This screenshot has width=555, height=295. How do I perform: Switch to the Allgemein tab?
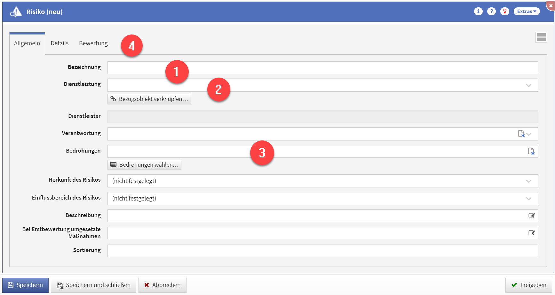coord(27,43)
